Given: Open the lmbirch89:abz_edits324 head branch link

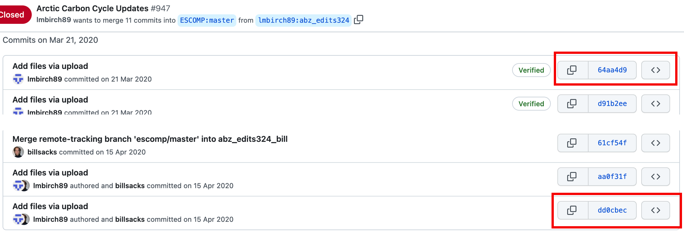Looking at the screenshot, I should coord(303,20).
